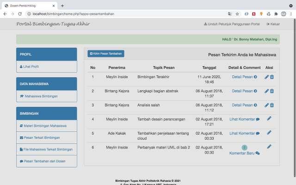
Task: Download Unduh Petunjuk Penggunaan Portal
Action: point(232,24)
